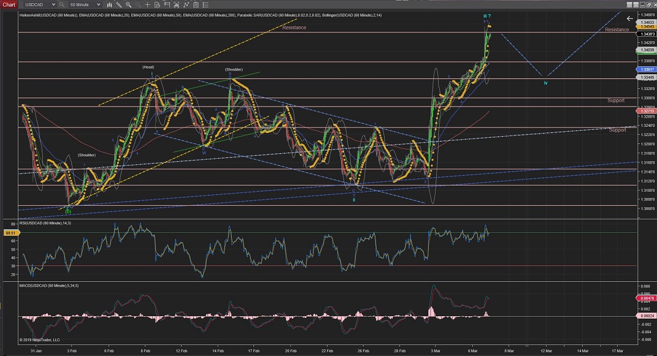This screenshot has width=657, height=356.
Task: Click the left arrow scroll-back button
Action: pos(629,18)
